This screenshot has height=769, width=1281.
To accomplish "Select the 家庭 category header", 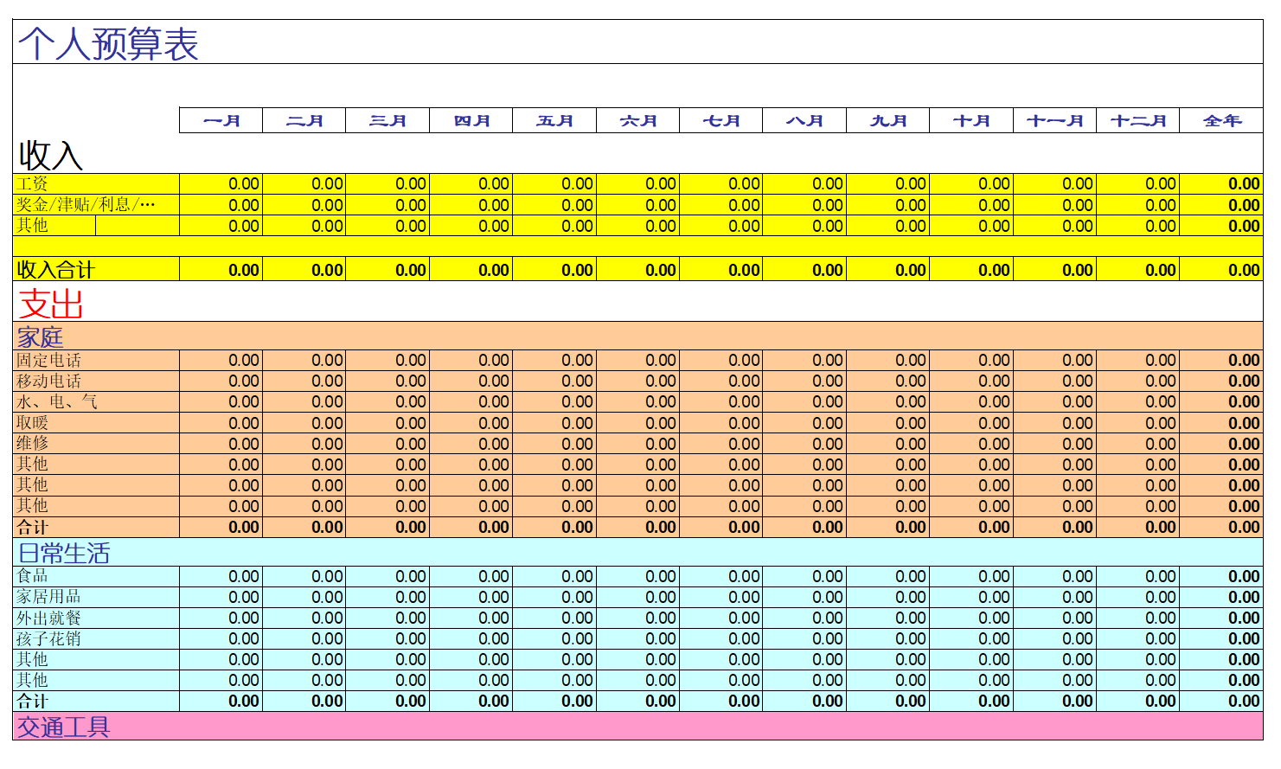I will [x=40, y=336].
